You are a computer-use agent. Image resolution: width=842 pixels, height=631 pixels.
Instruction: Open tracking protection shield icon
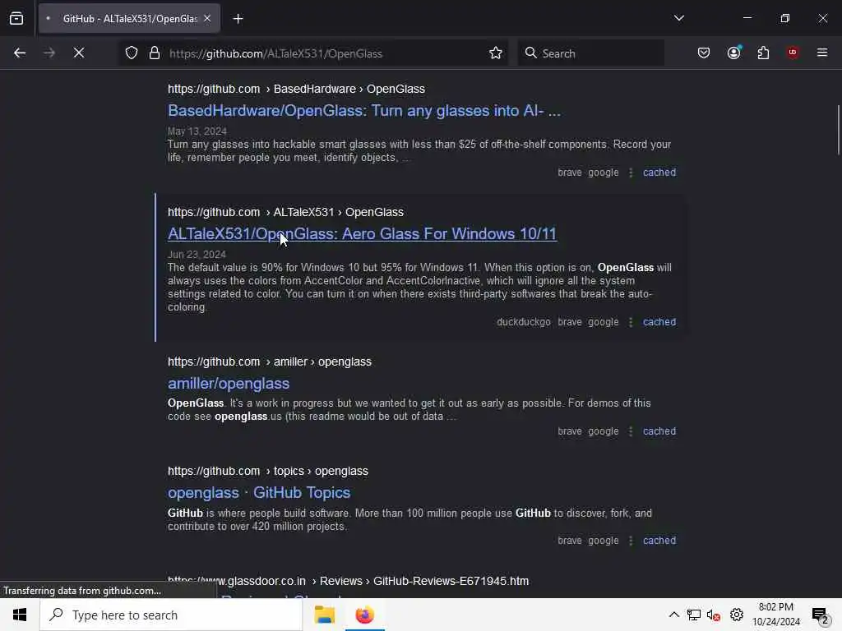click(132, 53)
